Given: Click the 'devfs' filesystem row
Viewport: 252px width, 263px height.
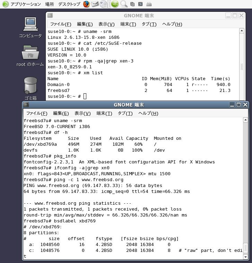Looking at the screenshot, I should [x=94, y=150].
